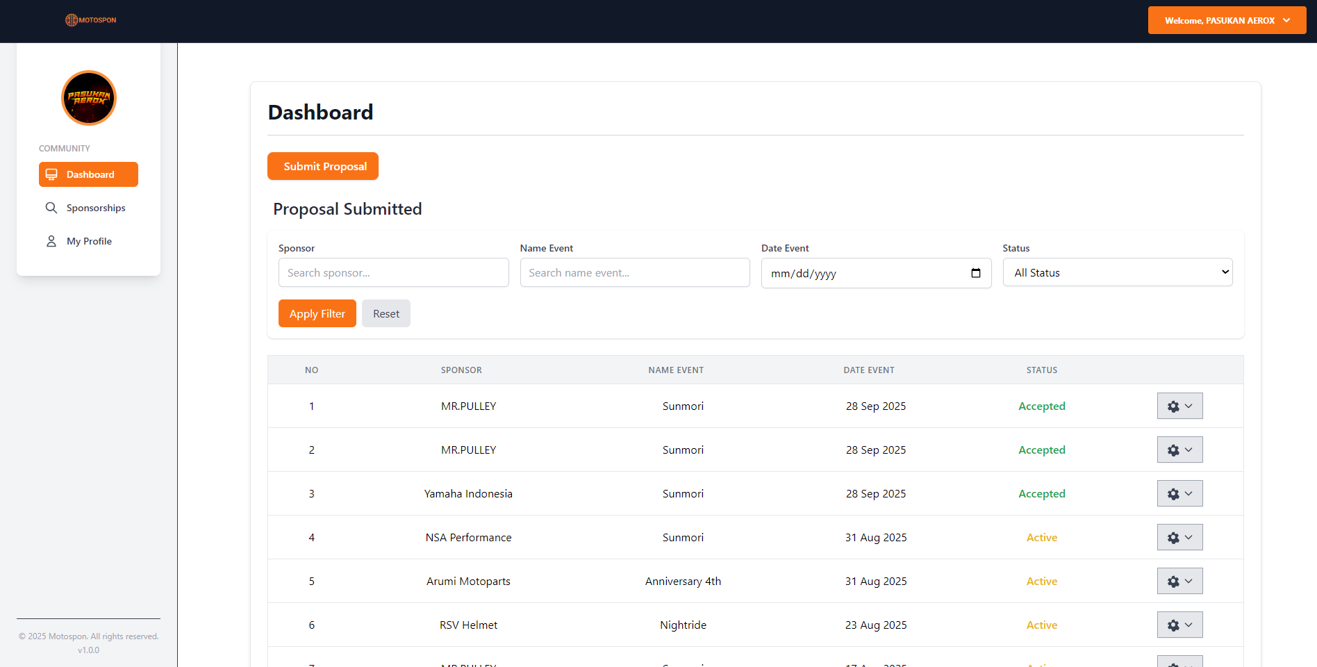Click the Search name event field
This screenshot has height=667, width=1317.
(634, 272)
